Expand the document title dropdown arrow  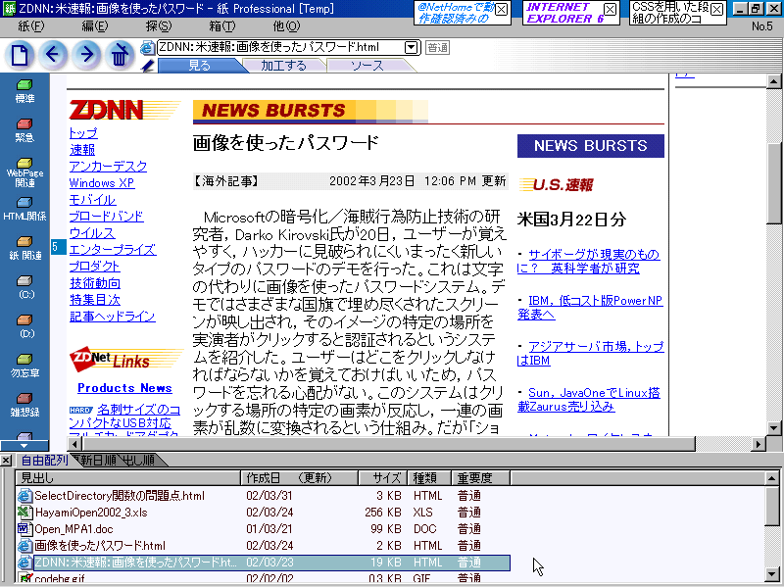412,47
